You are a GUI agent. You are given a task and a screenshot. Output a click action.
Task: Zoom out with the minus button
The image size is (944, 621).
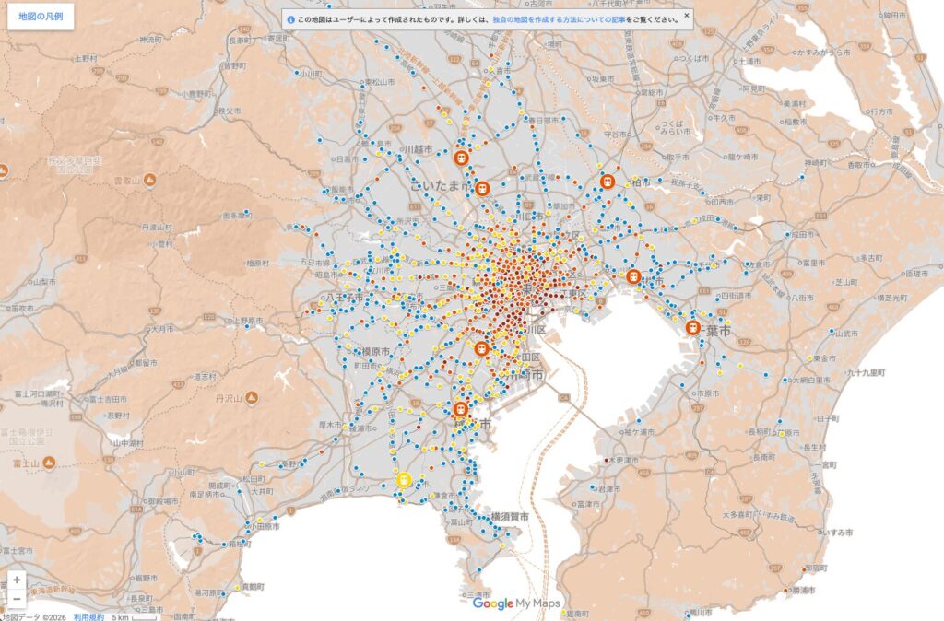(17, 599)
